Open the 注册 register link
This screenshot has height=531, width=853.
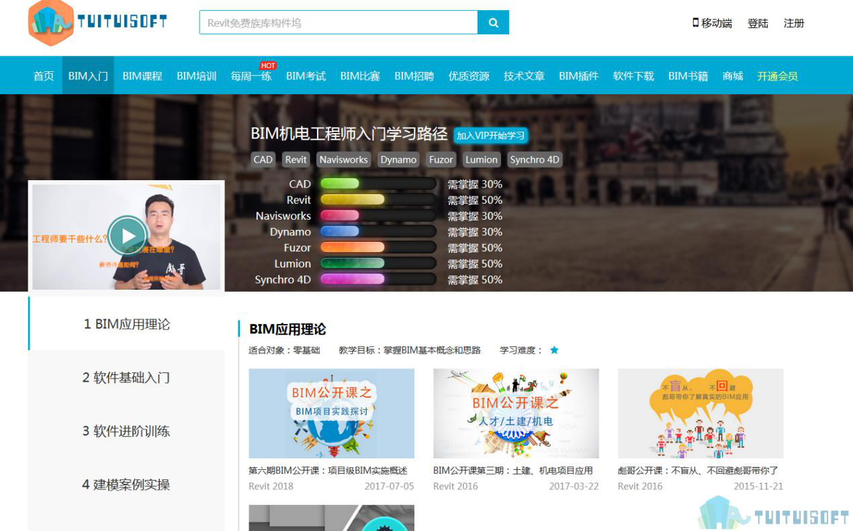click(794, 23)
